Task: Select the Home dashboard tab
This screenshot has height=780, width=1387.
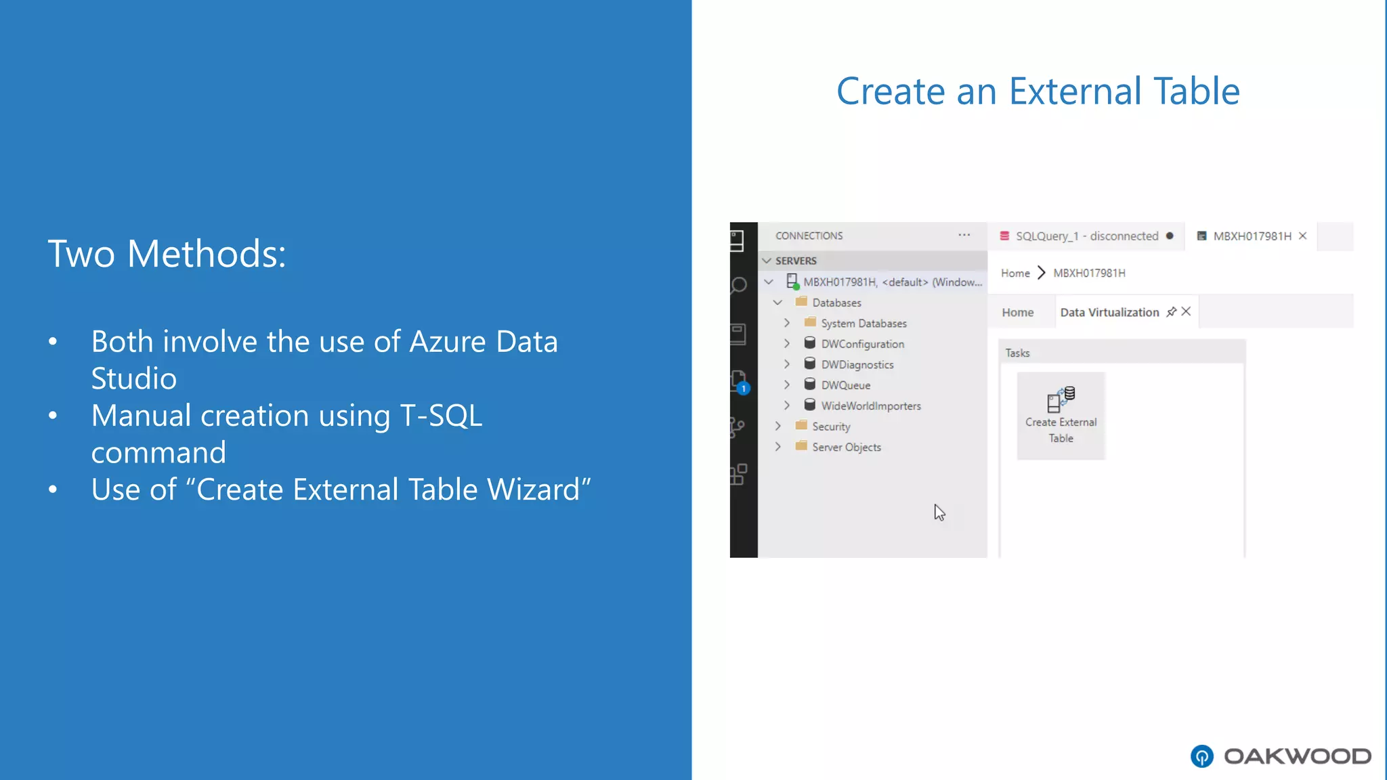Action: click(x=1017, y=312)
